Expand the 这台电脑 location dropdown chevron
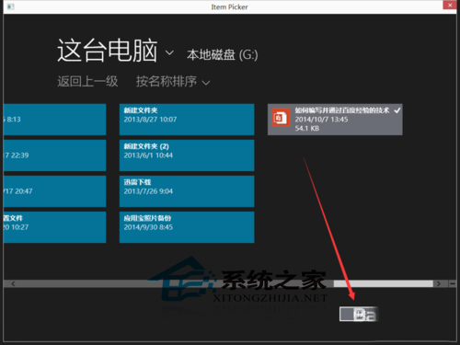This screenshot has width=460, height=345. coord(169,52)
